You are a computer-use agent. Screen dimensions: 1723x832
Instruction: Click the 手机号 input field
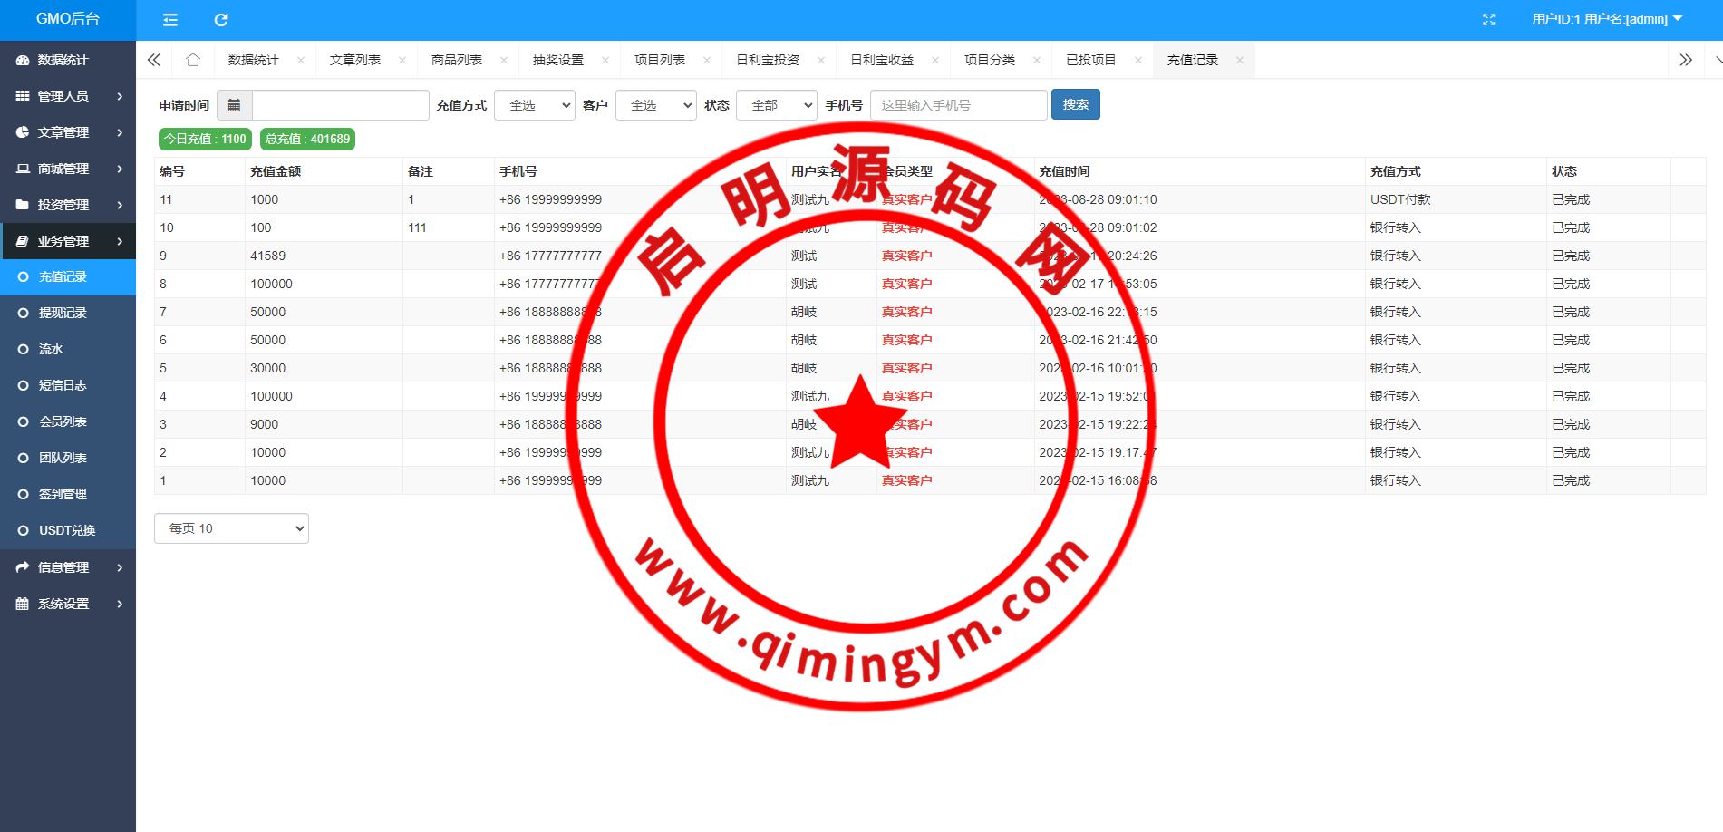[x=958, y=105]
